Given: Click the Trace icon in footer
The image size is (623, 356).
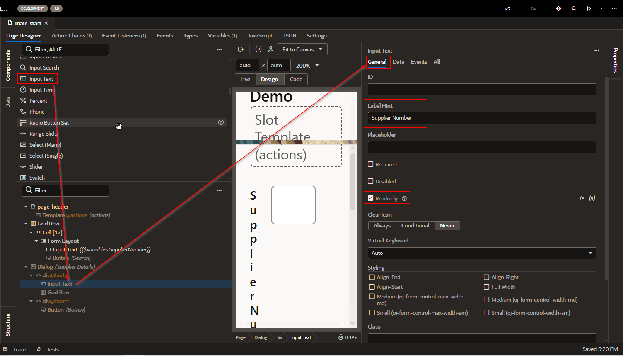Looking at the screenshot, I should pyautogui.click(x=6, y=349).
